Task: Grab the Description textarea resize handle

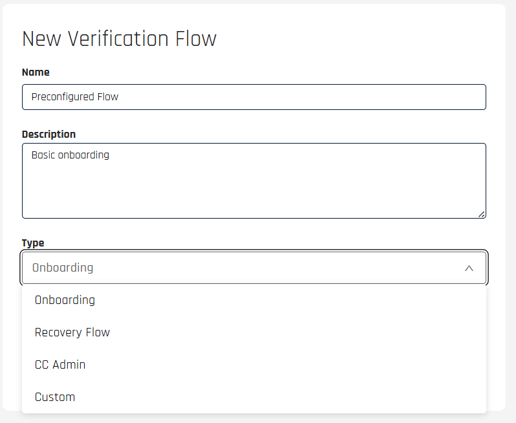Action: click(x=482, y=214)
